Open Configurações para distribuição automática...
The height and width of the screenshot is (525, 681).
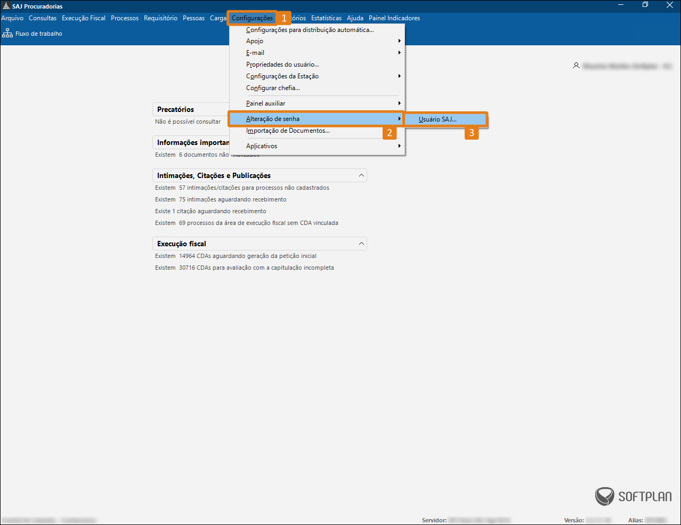coord(310,30)
